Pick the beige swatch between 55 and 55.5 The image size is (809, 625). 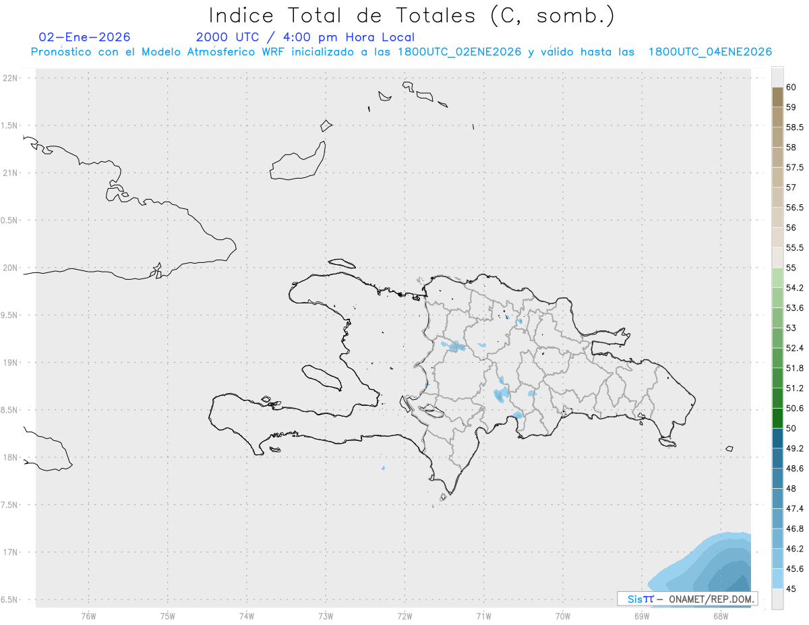click(x=777, y=258)
